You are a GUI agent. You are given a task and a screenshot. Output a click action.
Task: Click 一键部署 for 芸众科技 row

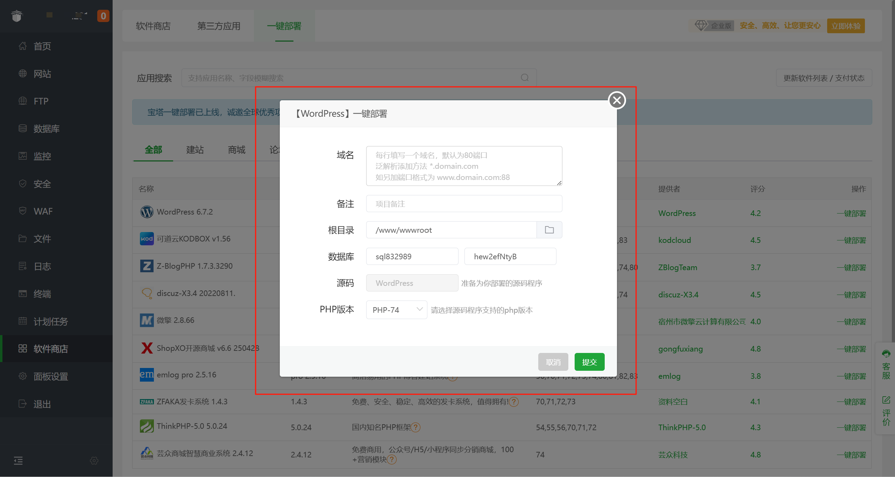point(852,455)
